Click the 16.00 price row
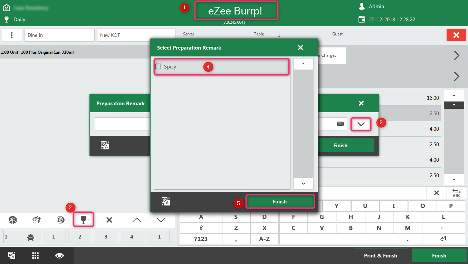This screenshot has width=468, height=264. 379,98
